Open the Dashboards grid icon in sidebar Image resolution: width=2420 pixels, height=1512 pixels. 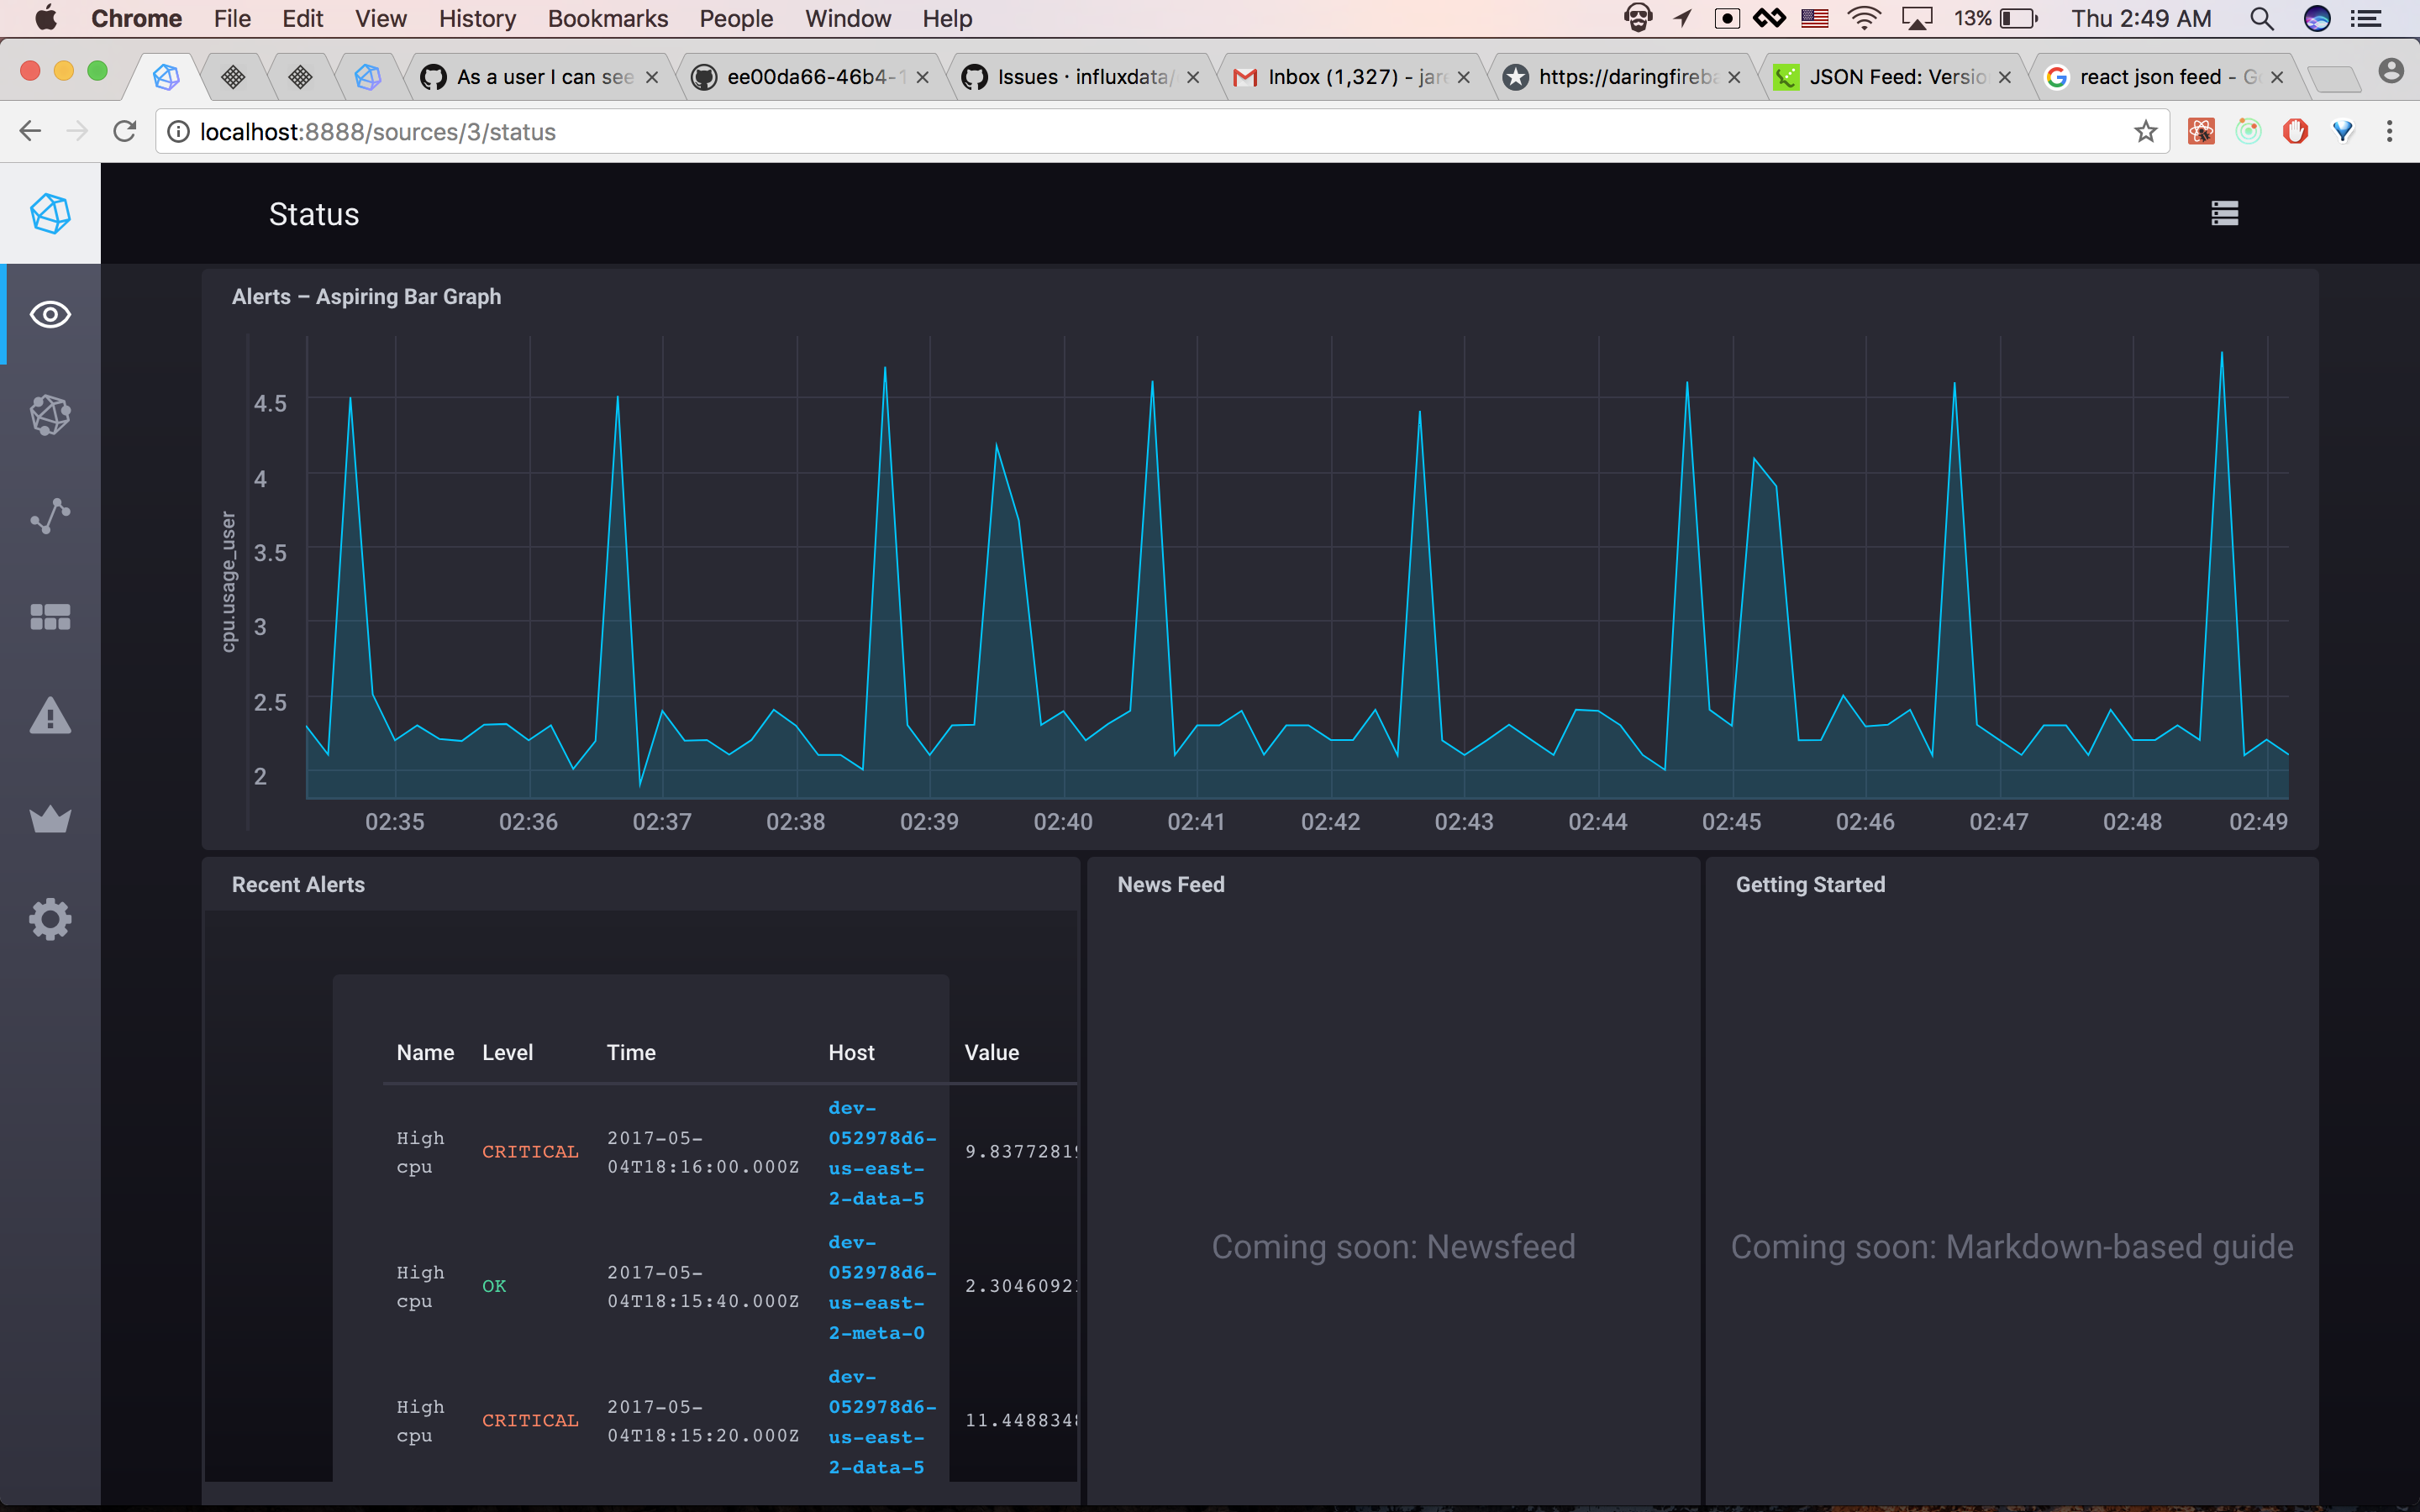click(50, 617)
